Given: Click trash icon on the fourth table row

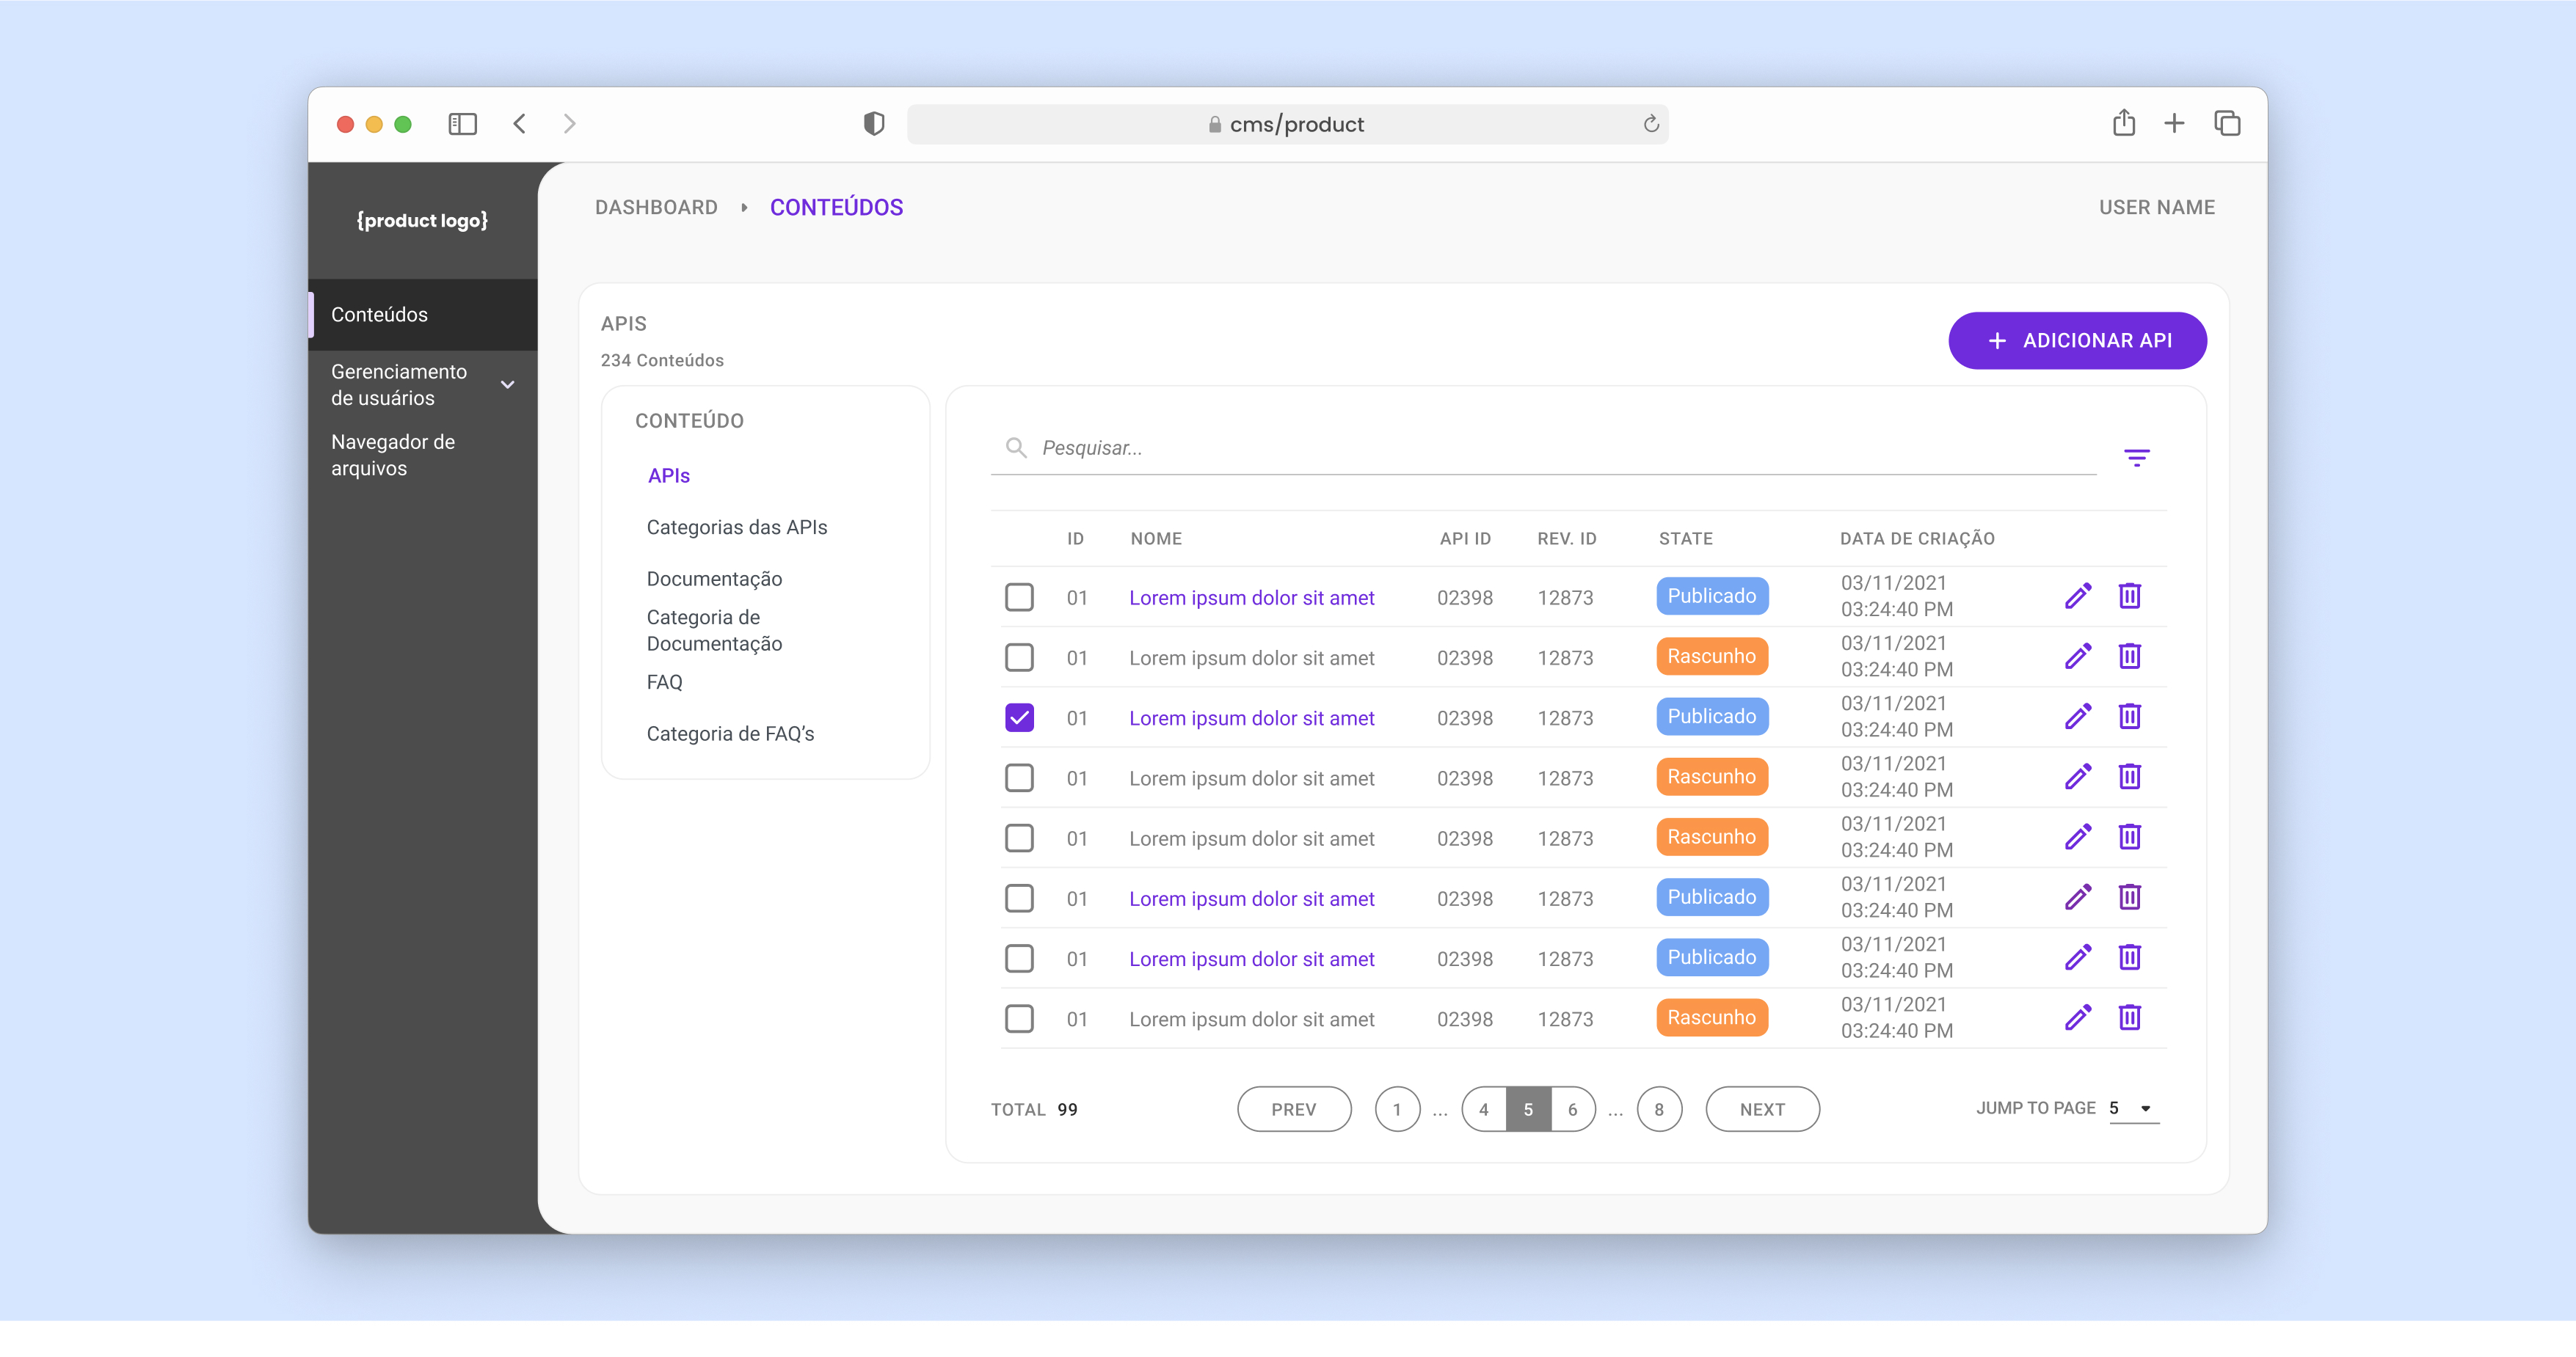Looking at the screenshot, I should click(x=2129, y=777).
